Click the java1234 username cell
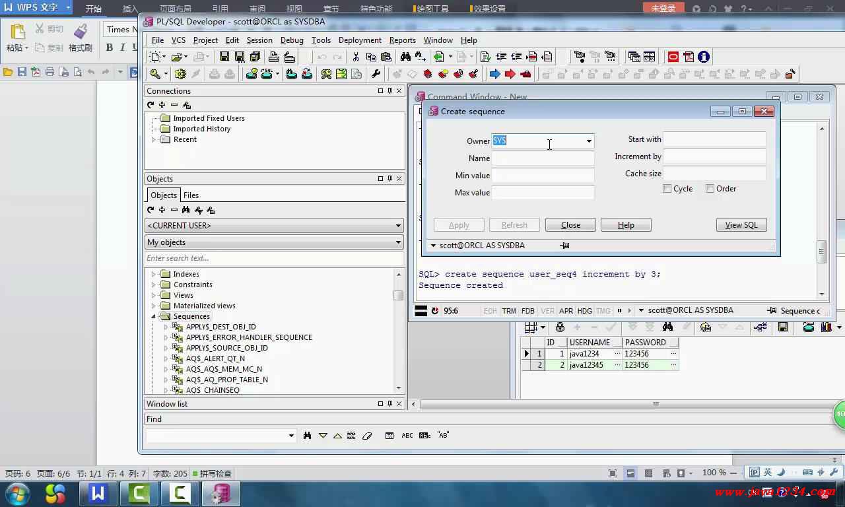 tap(594, 354)
